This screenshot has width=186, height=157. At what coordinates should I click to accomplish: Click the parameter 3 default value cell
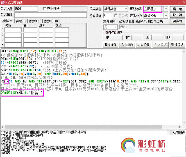(x=62, y=40)
